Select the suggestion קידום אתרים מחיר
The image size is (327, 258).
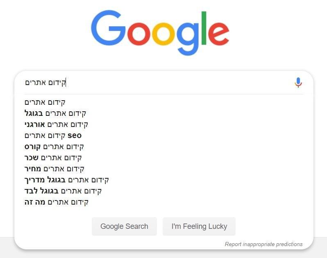click(54, 168)
